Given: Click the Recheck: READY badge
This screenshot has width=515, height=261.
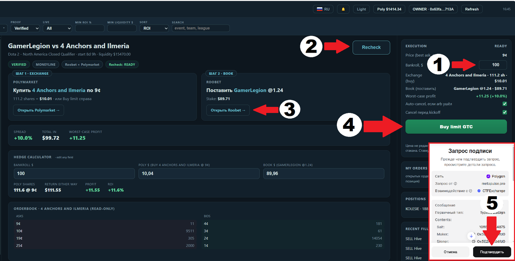Looking at the screenshot, I should point(122,64).
